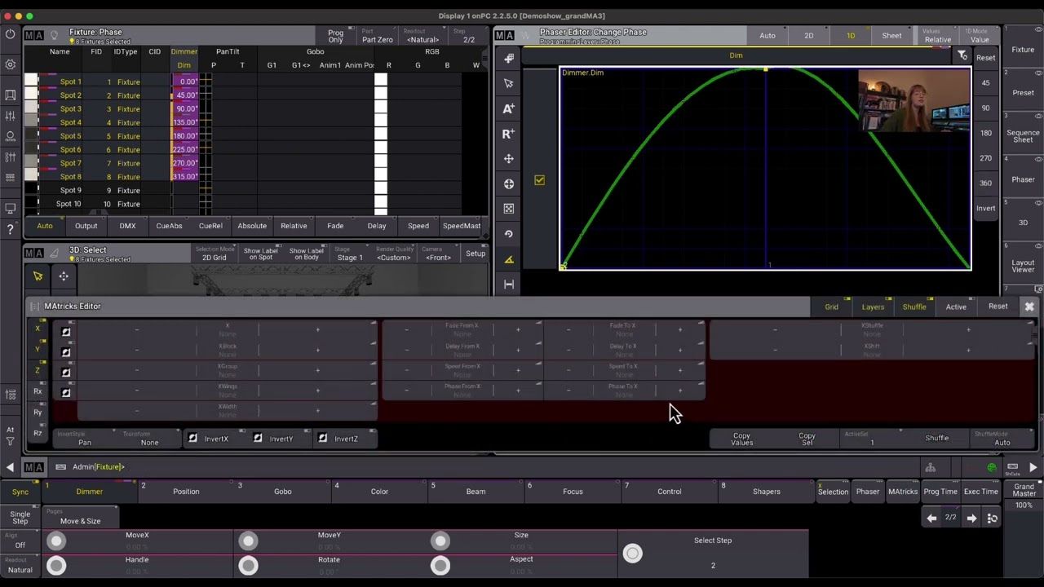Click the lightbulb icon in Fixture window title
This screenshot has height=587, width=1044.
coord(54,35)
